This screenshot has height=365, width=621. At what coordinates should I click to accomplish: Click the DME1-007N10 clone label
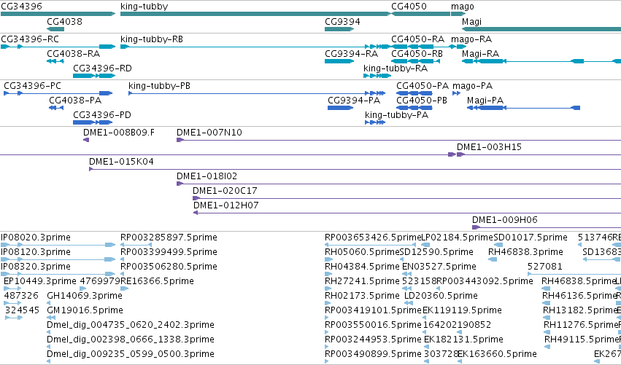tap(209, 133)
